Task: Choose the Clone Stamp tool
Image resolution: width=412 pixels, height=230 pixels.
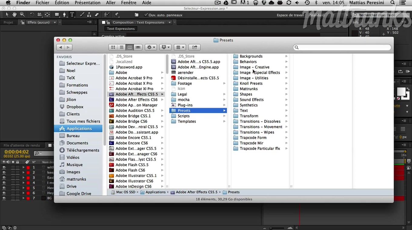Action: [89, 15]
